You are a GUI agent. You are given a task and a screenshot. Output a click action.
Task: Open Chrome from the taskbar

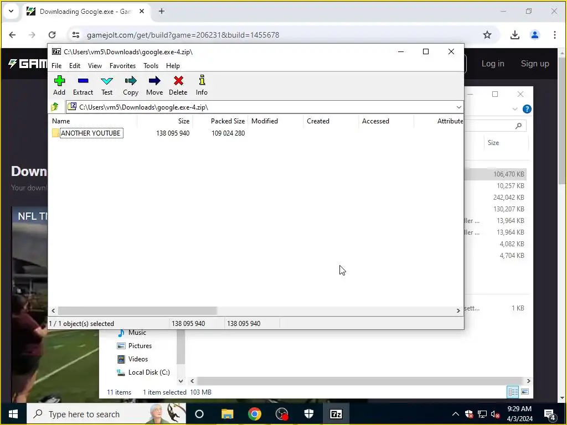(x=255, y=414)
